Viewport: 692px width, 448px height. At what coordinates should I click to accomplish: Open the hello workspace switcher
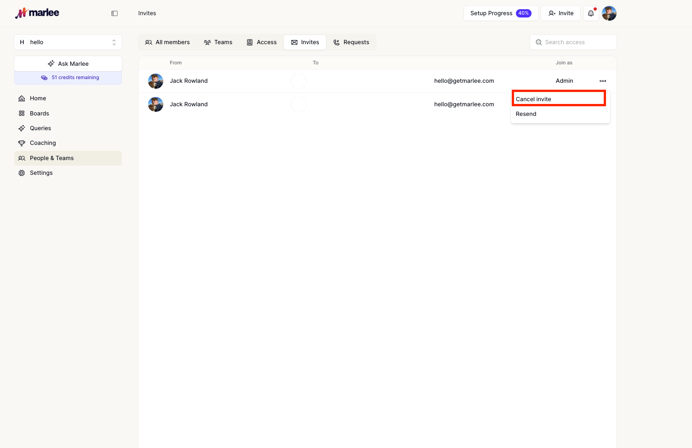68,42
